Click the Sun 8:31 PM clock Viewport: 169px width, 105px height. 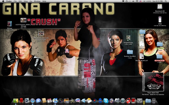click(x=157, y=1)
